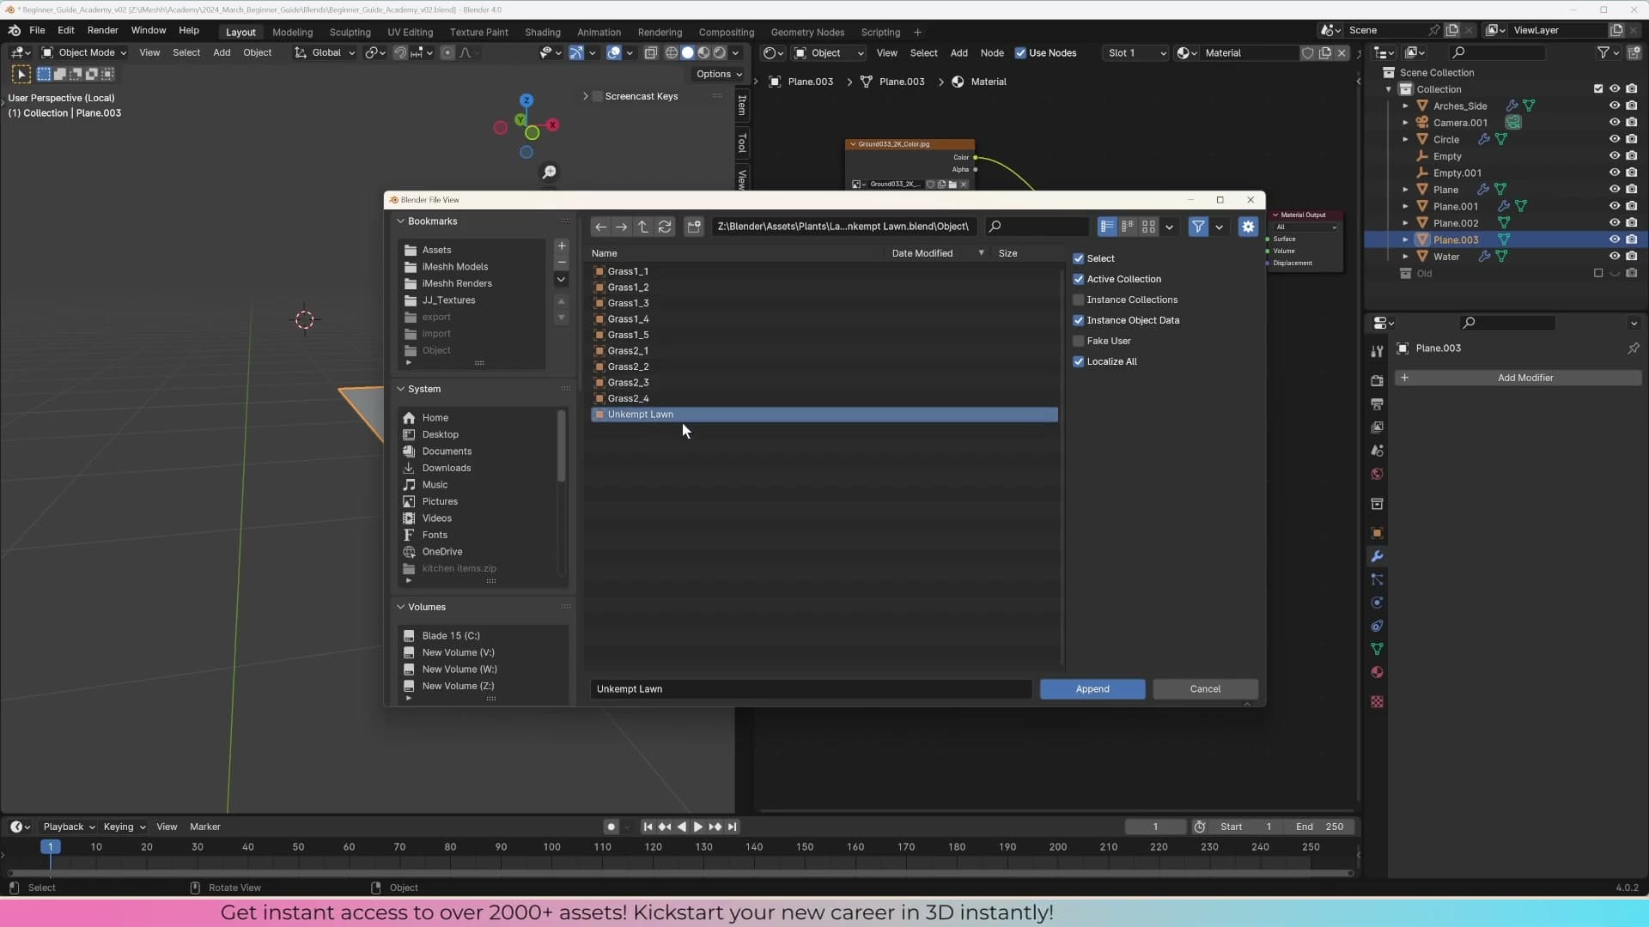
Task: Switch file view to thumbnails display
Action: click(x=1148, y=227)
